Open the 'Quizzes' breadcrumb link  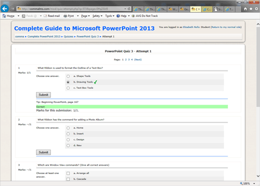(68, 36)
